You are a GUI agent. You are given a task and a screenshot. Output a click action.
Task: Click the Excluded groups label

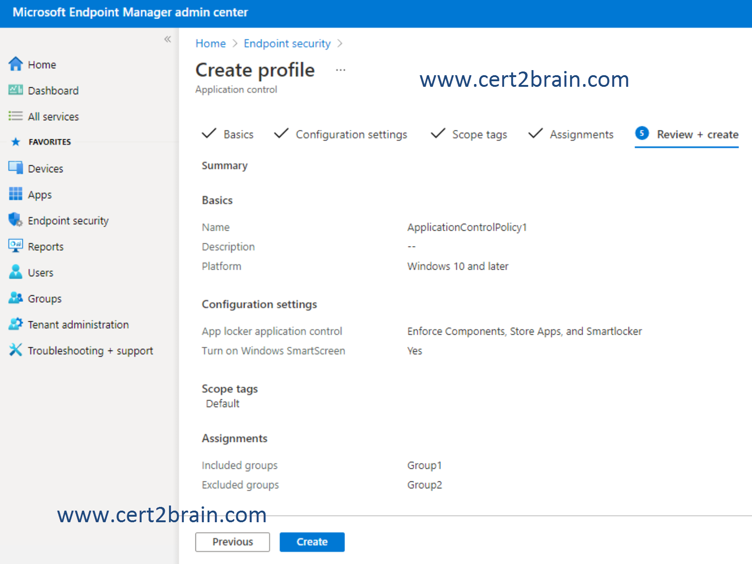240,485
